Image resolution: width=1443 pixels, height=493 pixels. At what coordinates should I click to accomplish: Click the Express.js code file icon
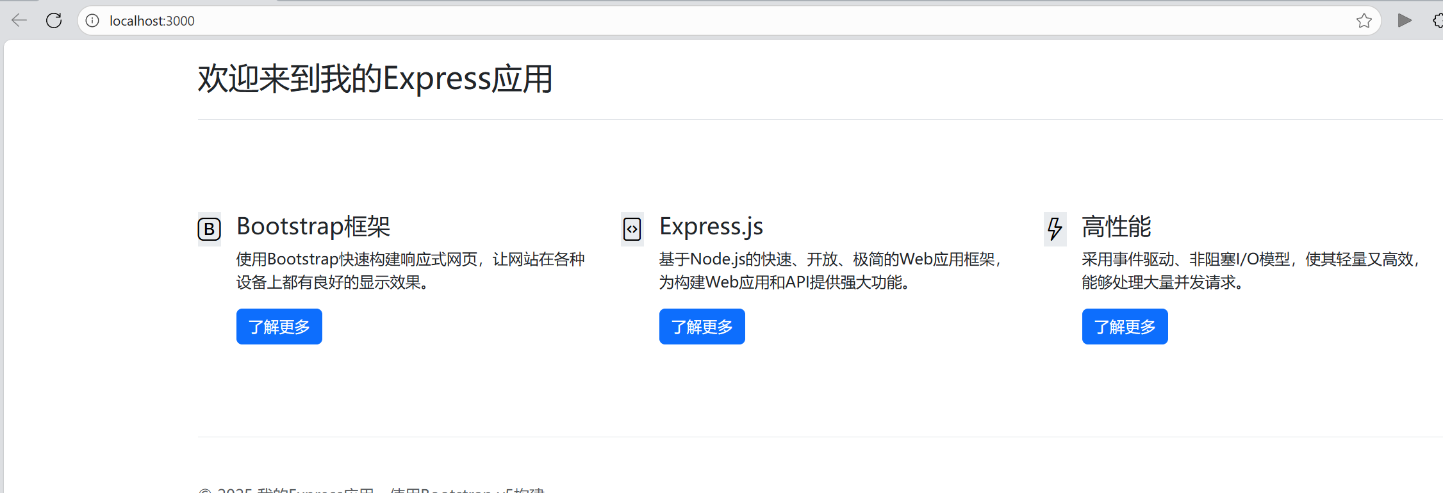[x=632, y=229]
